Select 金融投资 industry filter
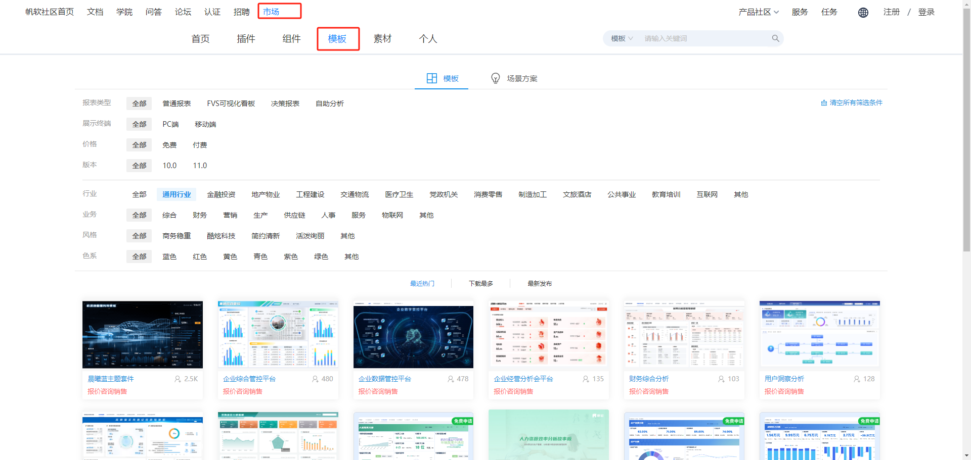 coord(221,194)
